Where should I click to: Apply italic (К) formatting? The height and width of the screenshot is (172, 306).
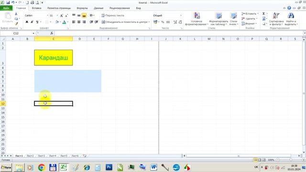(32, 22)
